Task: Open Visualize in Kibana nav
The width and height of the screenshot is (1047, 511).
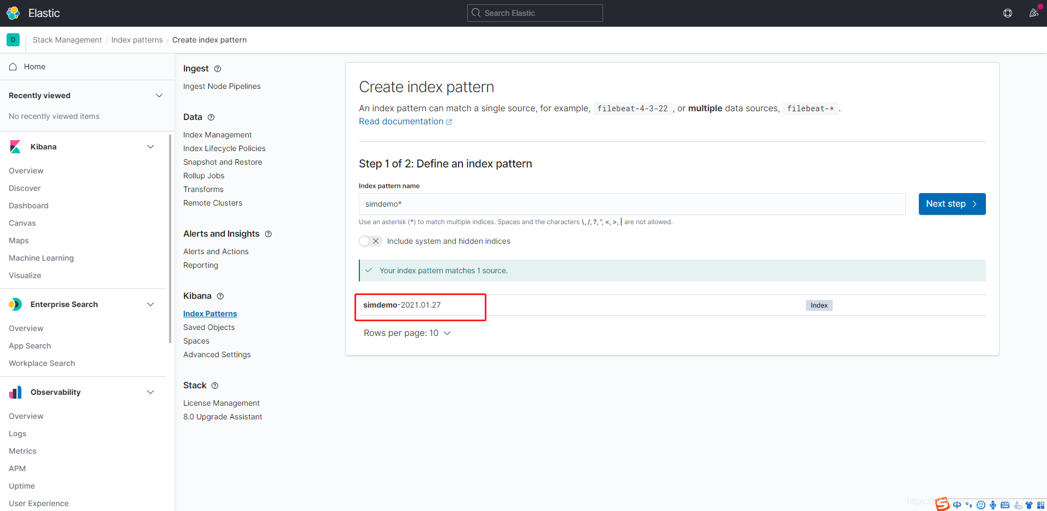Action: [x=25, y=275]
